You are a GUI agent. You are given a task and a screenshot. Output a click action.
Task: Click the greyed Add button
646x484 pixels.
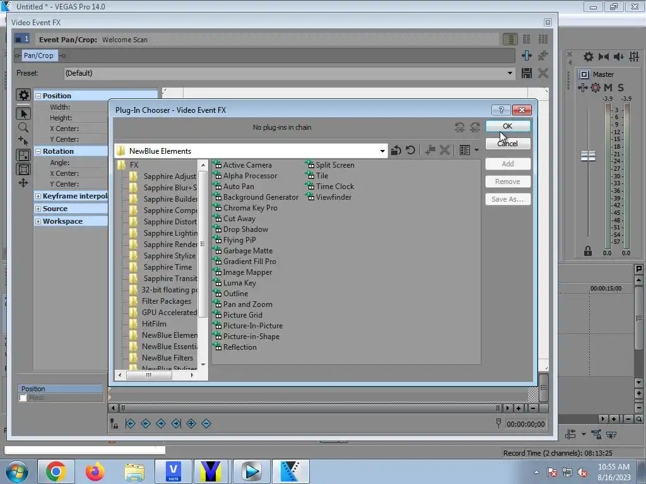(x=508, y=164)
